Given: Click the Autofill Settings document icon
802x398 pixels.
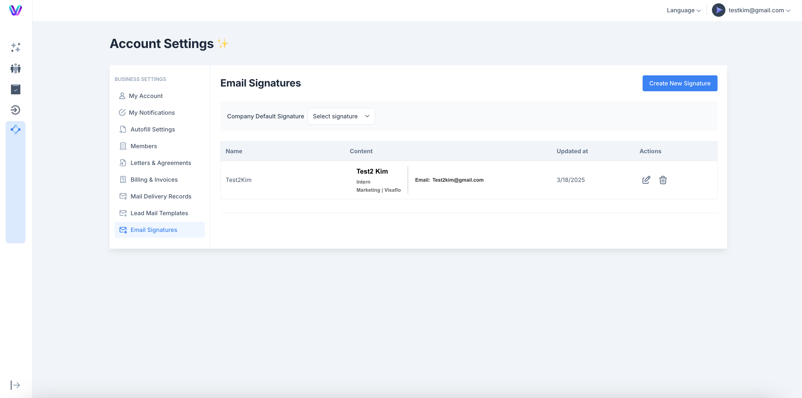Looking at the screenshot, I should [x=123, y=129].
